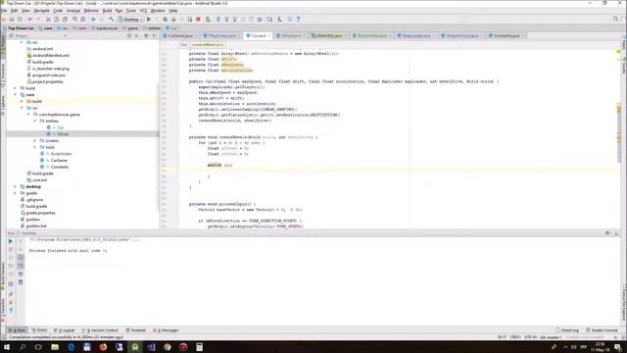
Task: Open Firefox from the taskbar
Action: (103, 347)
